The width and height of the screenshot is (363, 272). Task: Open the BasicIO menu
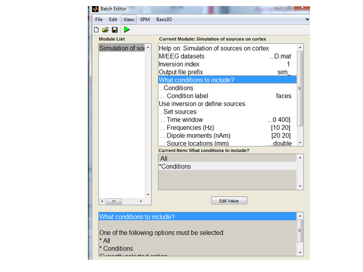click(x=164, y=20)
